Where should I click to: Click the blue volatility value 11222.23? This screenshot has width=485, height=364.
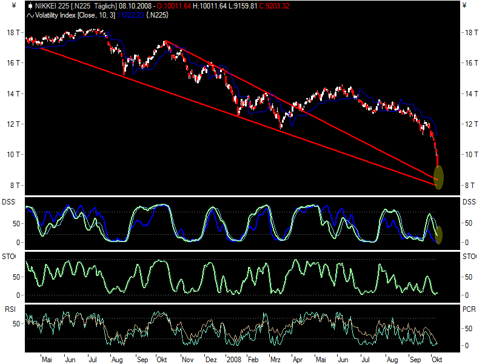click(x=130, y=15)
